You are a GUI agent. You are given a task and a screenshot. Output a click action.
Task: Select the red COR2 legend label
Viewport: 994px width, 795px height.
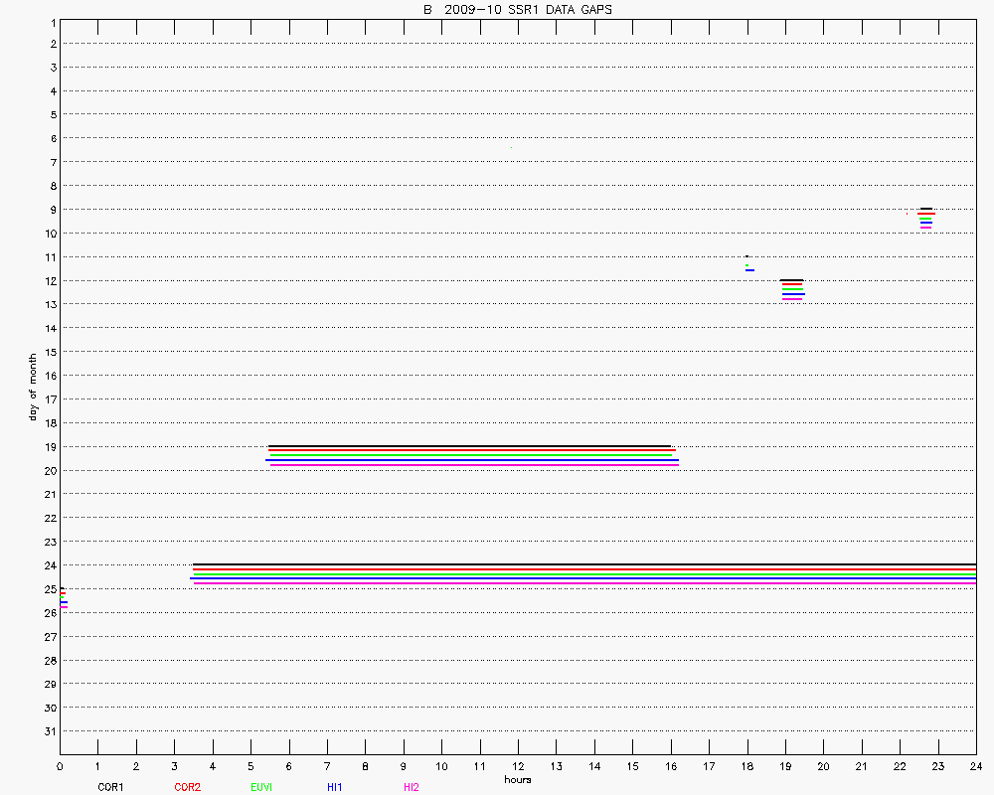[187, 787]
